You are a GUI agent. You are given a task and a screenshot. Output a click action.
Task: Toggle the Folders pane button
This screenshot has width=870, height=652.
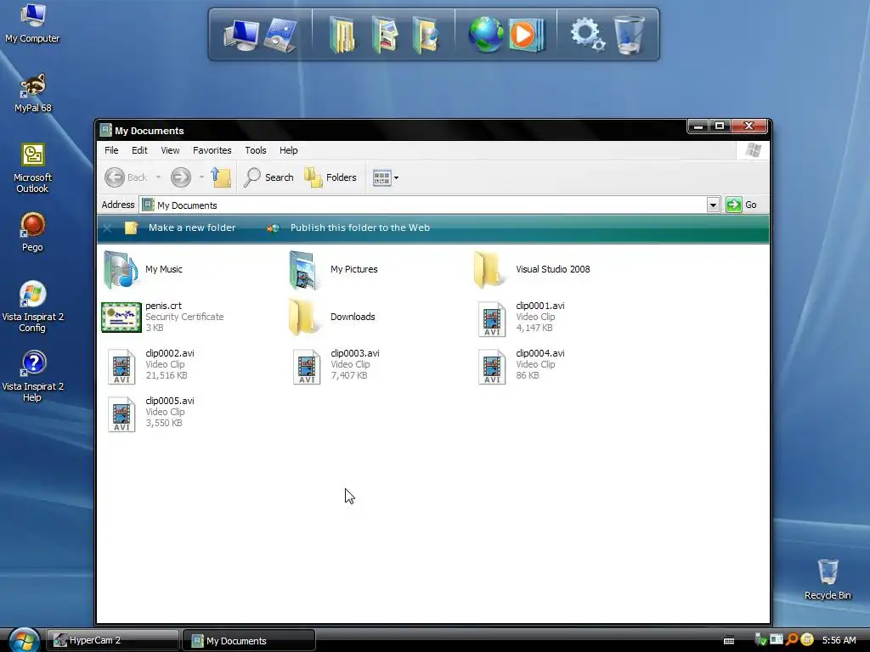click(x=330, y=177)
